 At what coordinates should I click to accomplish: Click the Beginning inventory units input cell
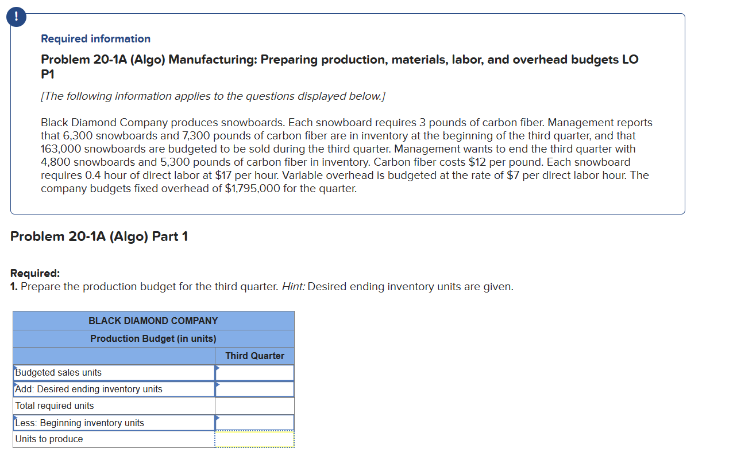(x=255, y=422)
